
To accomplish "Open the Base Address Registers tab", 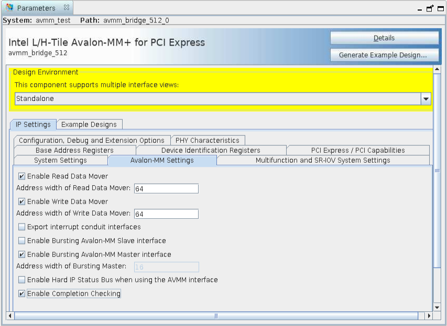I will pyautogui.click(x=74, y=150).
